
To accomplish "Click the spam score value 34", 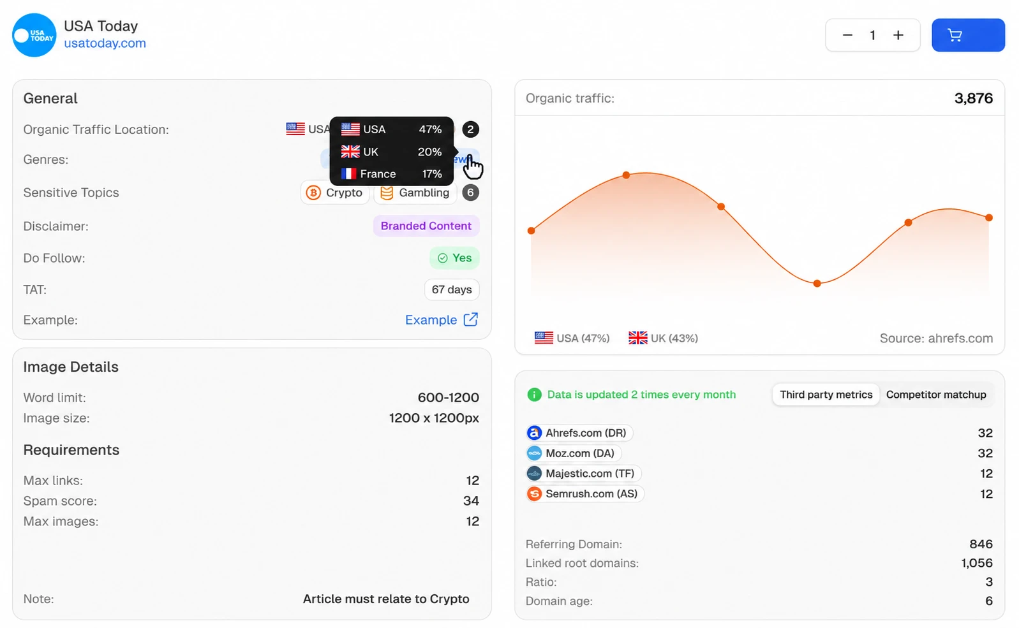I will pos(471,501).
